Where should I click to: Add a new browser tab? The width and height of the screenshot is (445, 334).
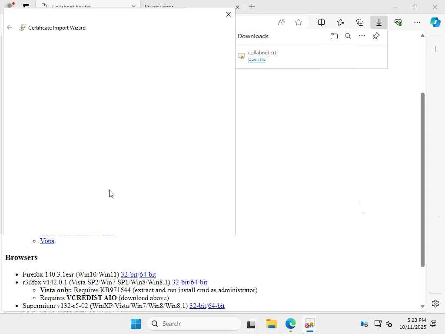click(252, 7)
